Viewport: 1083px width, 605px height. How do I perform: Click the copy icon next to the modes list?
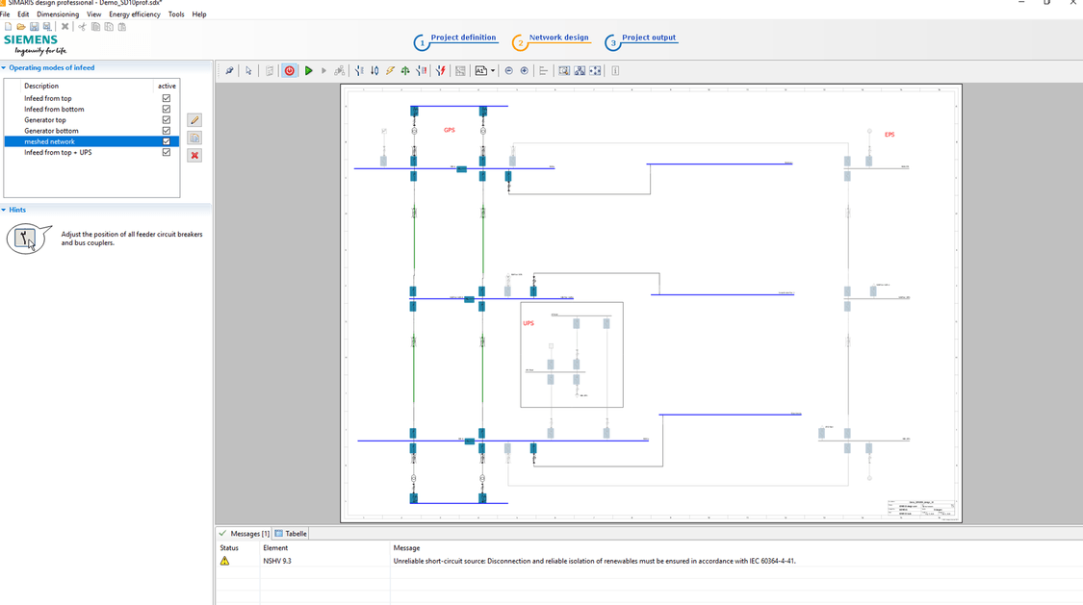[193, 138]
